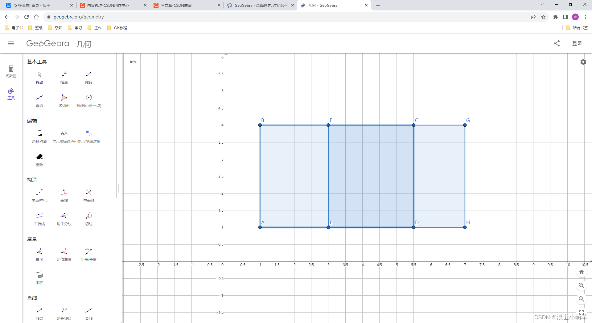The width and height of the screenshot is (592, 323).
Task: Select the 角度 angle measure tool
Action: (39, 255)
